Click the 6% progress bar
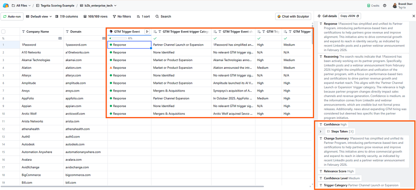The image size is (416, 190). (x=118, y=38)
